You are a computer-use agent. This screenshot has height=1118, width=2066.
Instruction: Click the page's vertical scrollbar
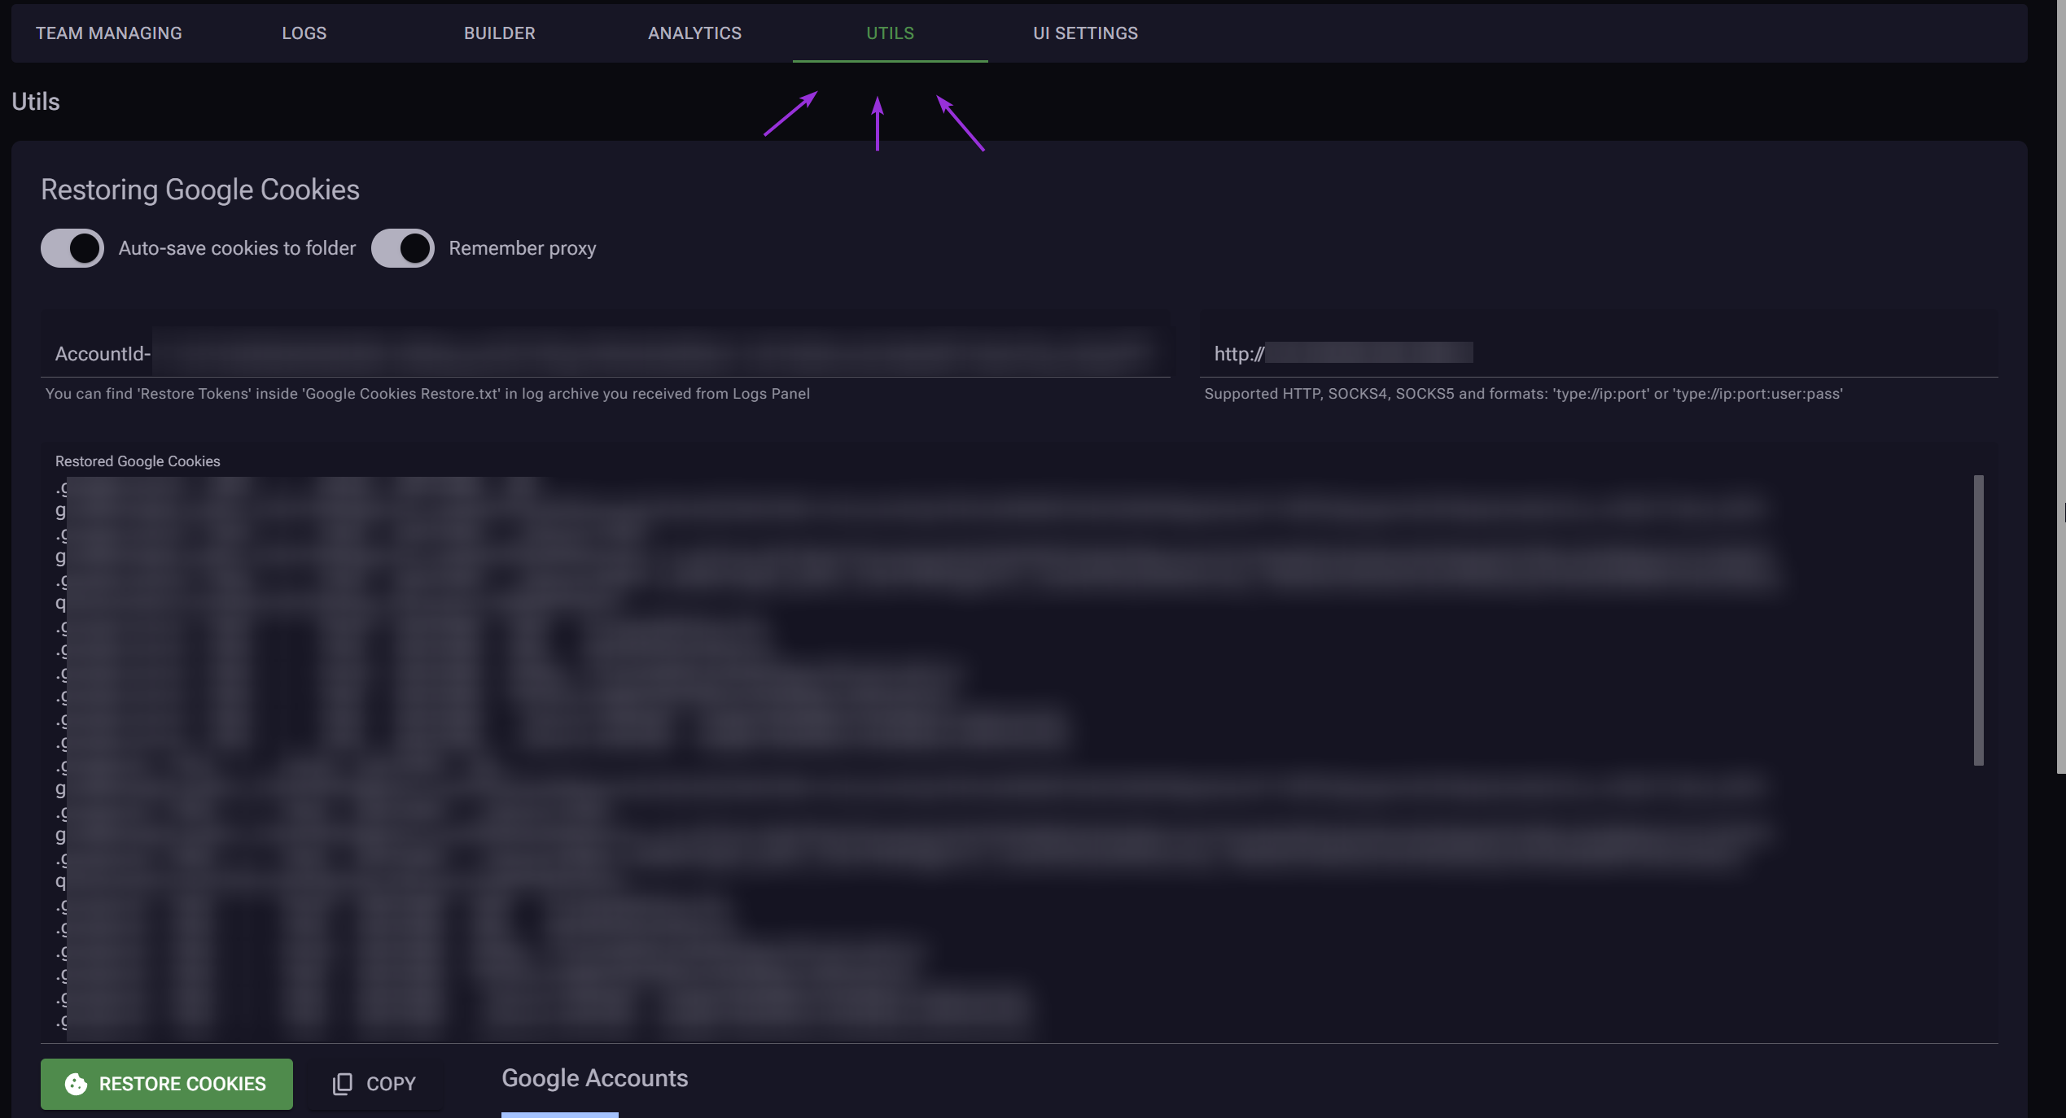tap(2060, 386)
